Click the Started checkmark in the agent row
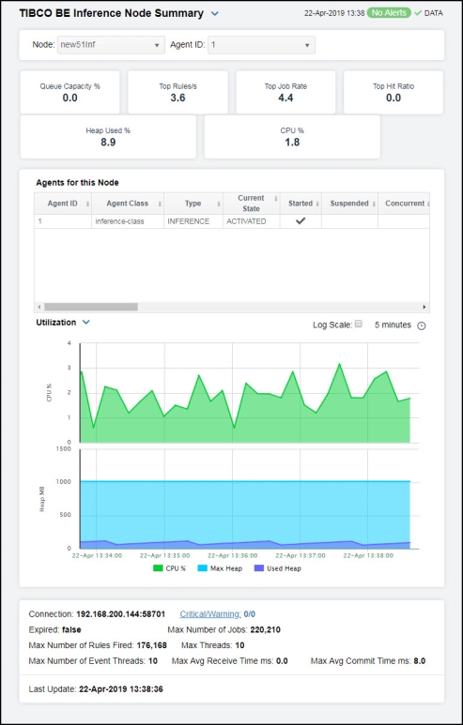 301,221
